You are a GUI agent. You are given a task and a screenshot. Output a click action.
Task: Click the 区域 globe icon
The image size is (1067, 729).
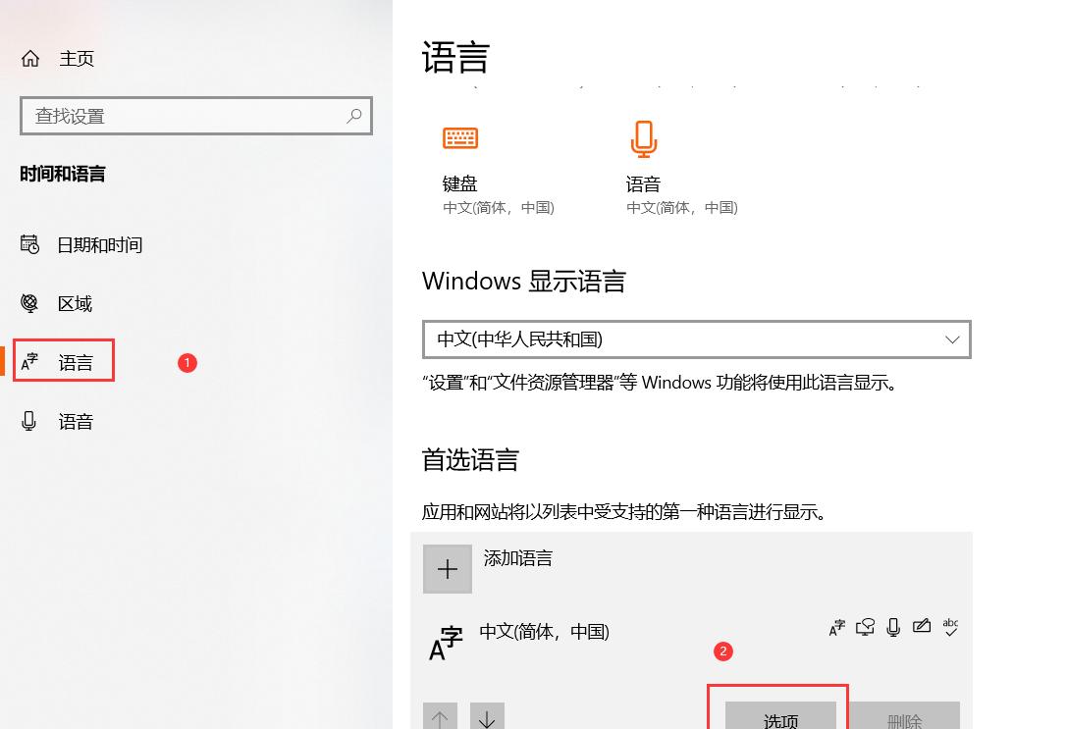[29, 302]
